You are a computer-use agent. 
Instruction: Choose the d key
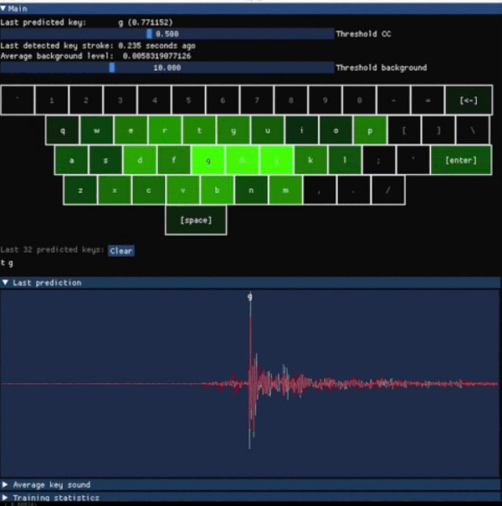coord(140,160)
